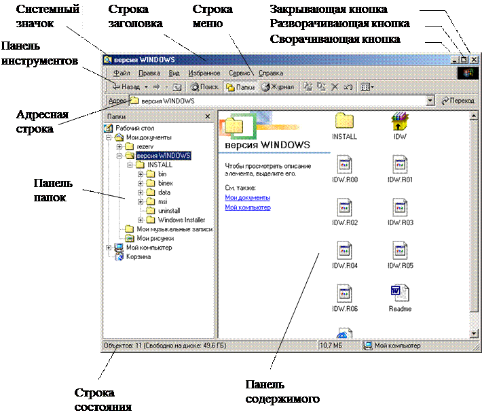Expand the data folder node

[x=141, y=192]
